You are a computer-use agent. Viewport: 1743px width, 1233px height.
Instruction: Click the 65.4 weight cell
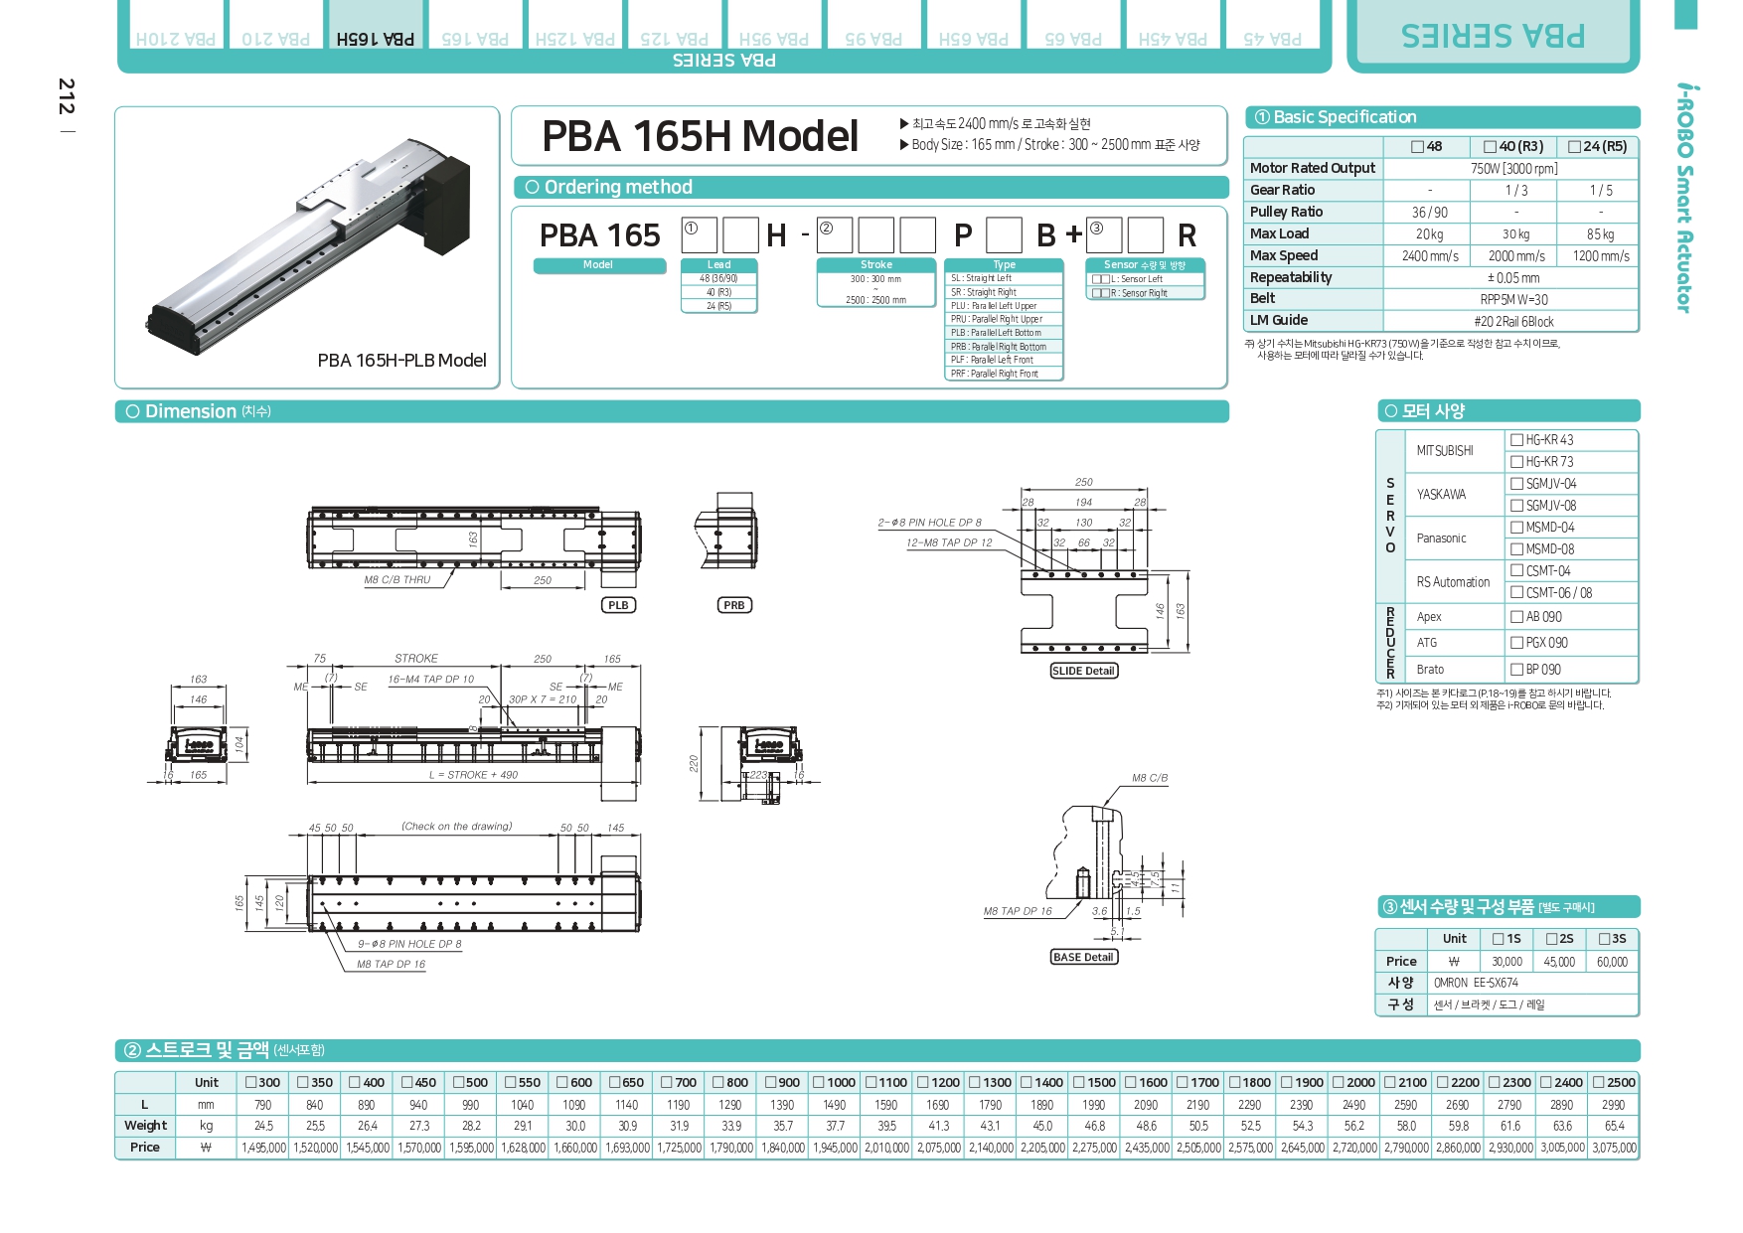click(1614, 1126)
